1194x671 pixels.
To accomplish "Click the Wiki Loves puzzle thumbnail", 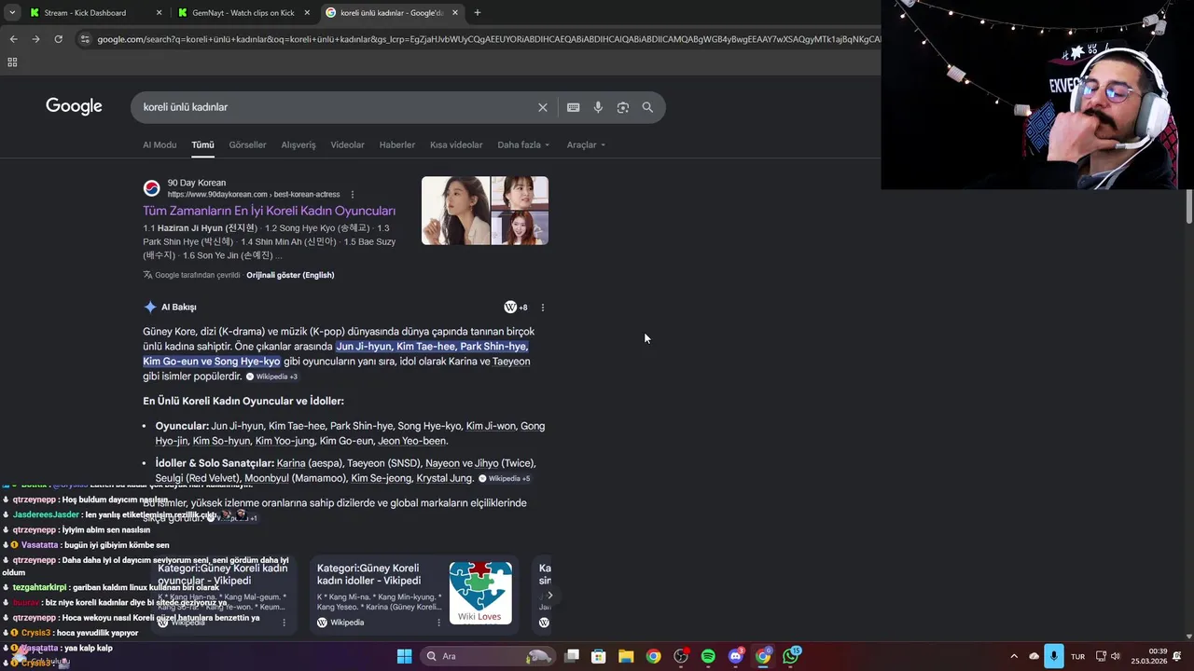I will [480, 593].
